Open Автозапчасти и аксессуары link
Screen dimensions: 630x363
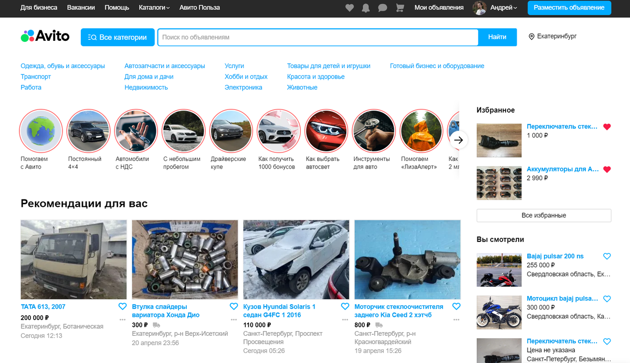164,66
